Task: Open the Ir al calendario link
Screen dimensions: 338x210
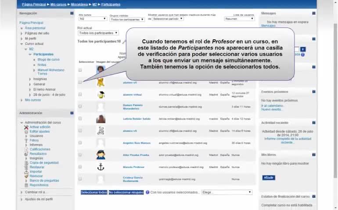Action: (x=273, y=106)
